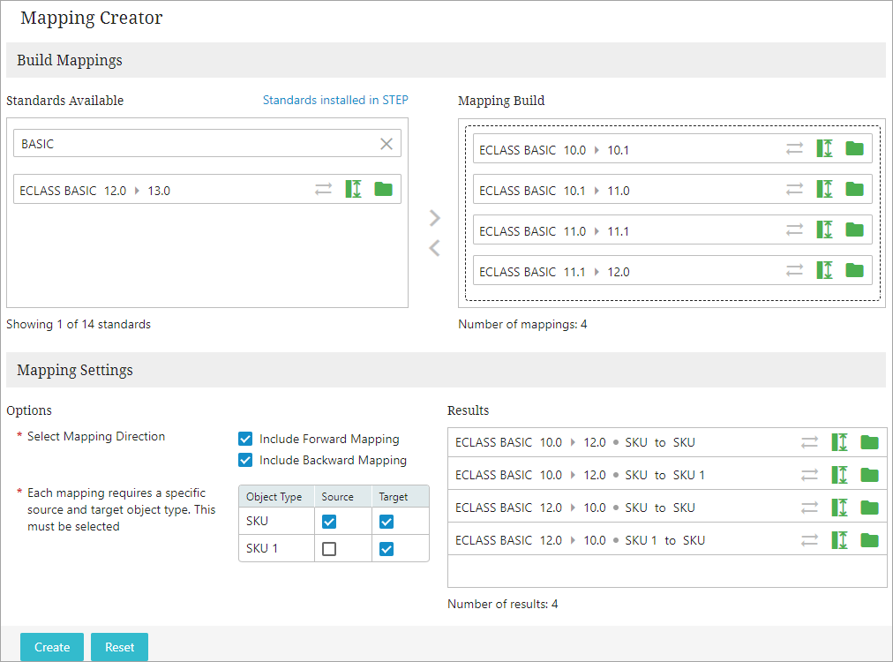Toggle SKU Target checkbox
Viewport: 893px width, 662px height.
pos(386,522)
